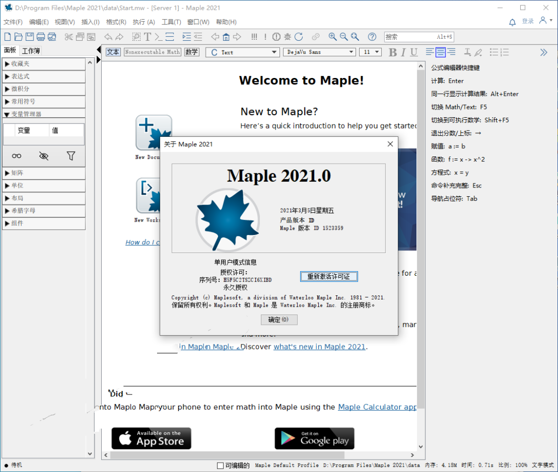
Task: Click the App Store badge
Action: [151, 438]
